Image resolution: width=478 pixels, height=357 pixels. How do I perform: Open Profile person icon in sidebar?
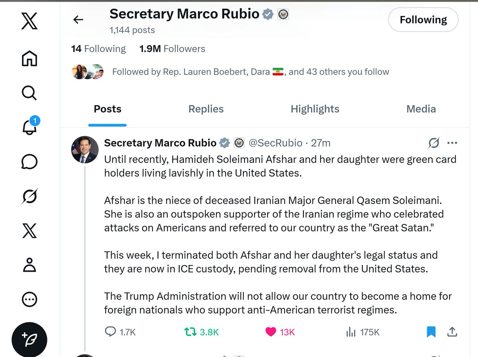click(29, 265)
